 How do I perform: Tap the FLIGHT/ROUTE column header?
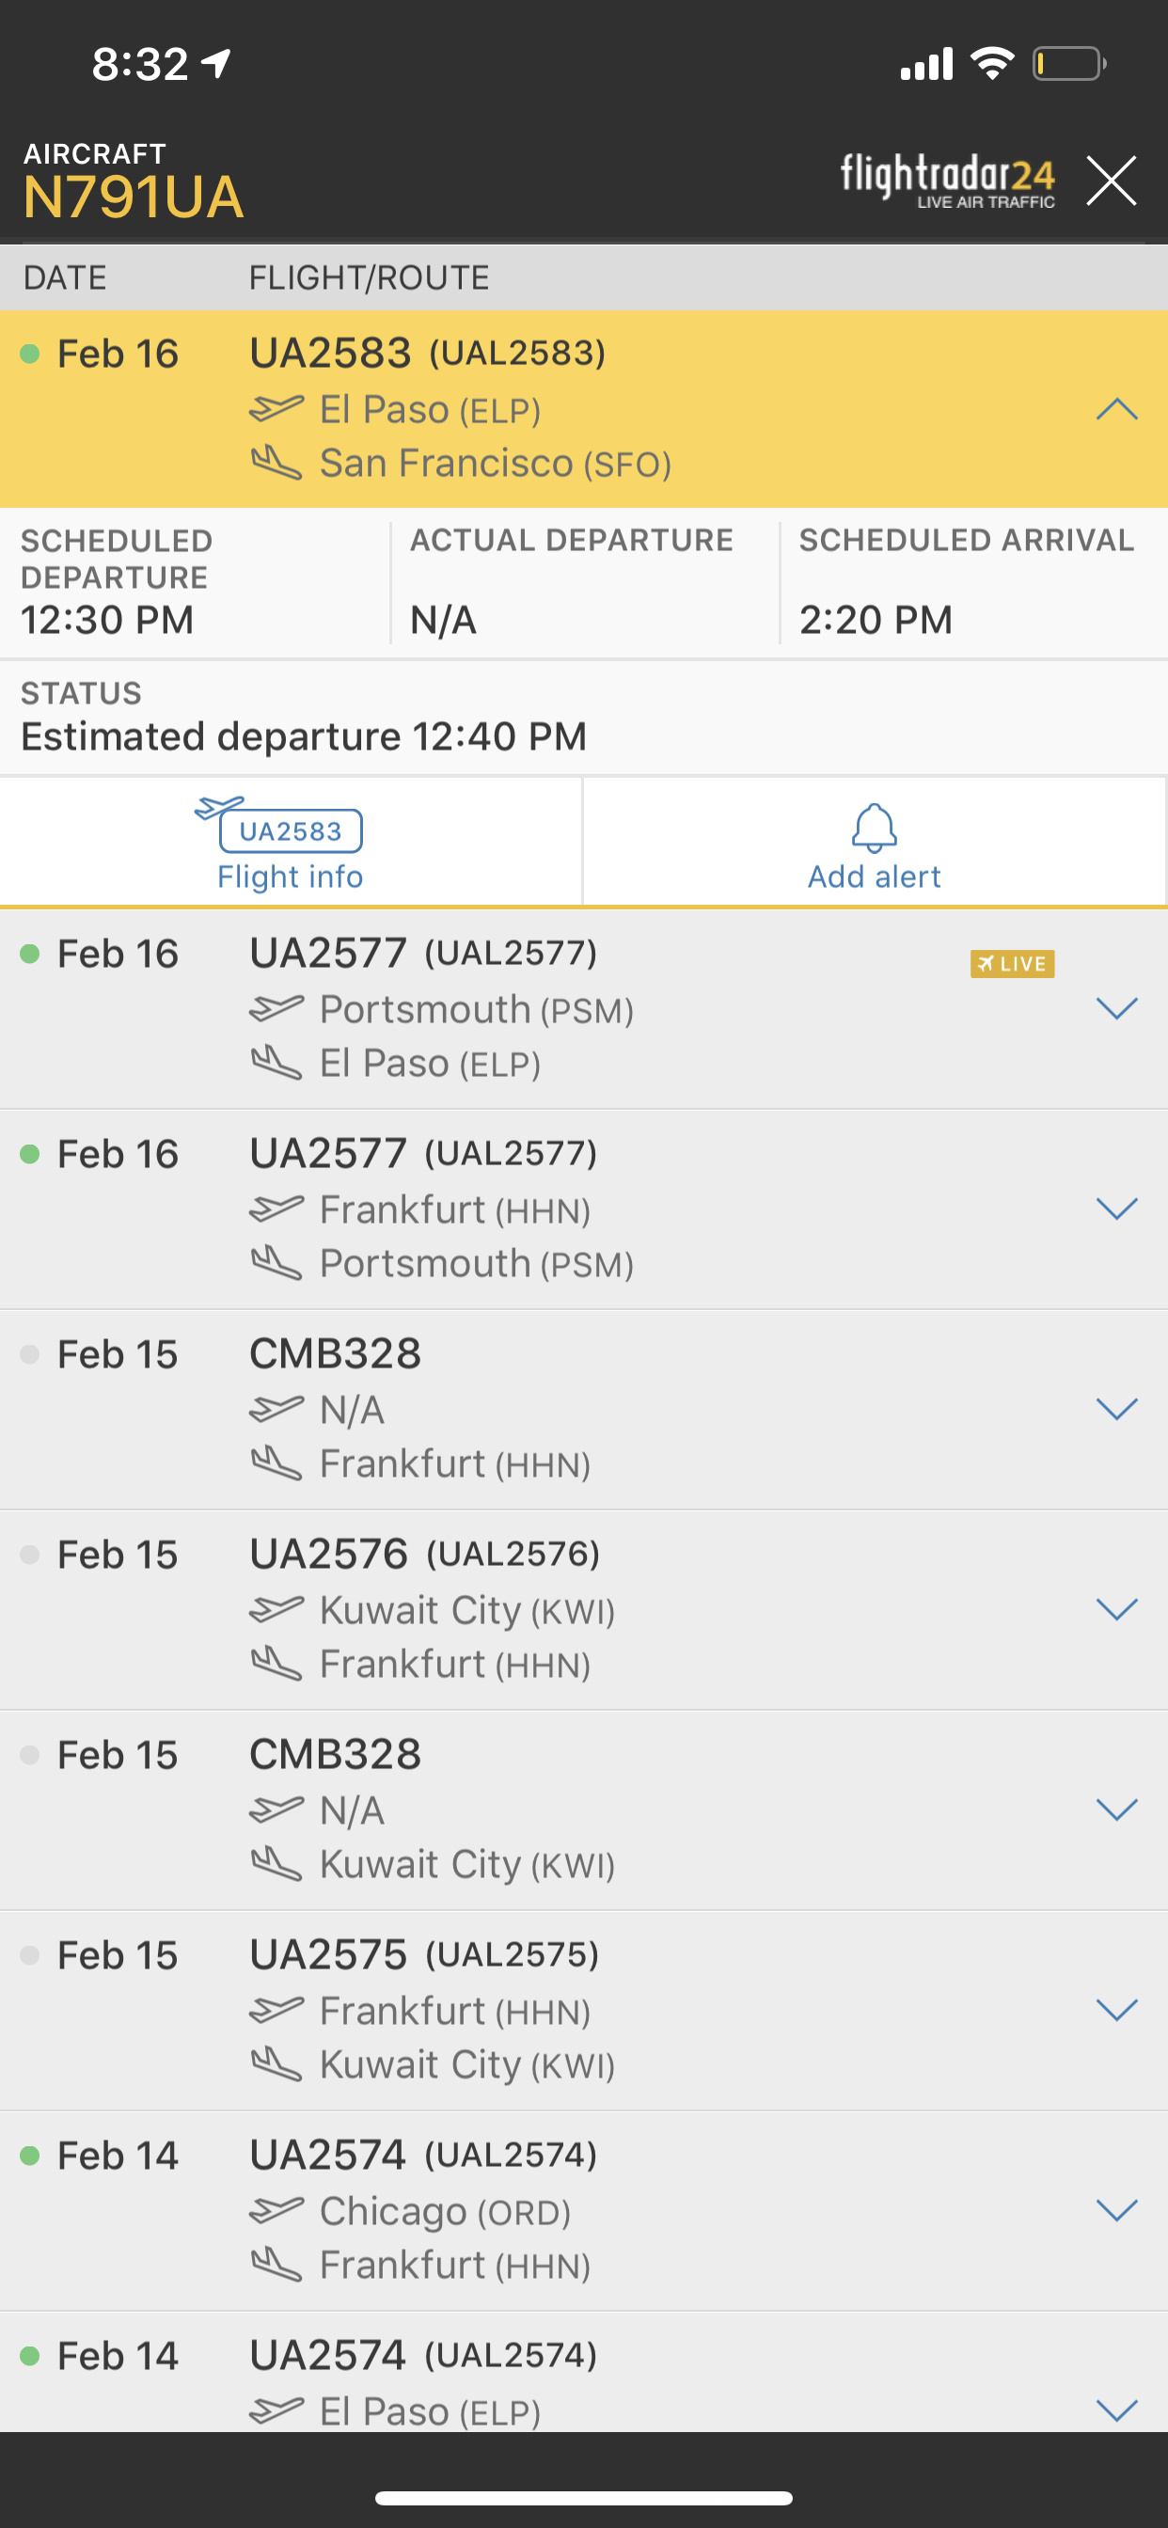pos(369,277)
